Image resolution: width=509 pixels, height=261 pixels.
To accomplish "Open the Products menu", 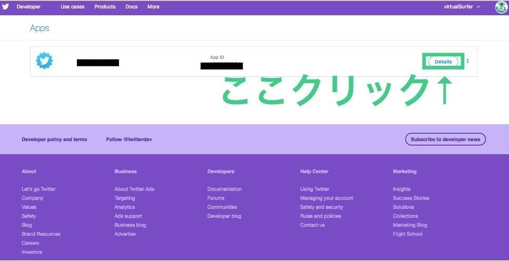I will pyautogui.click(x=105, y=7).
